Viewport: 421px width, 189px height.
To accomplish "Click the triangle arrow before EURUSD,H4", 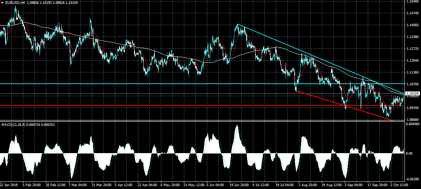I will pos(3,3).
